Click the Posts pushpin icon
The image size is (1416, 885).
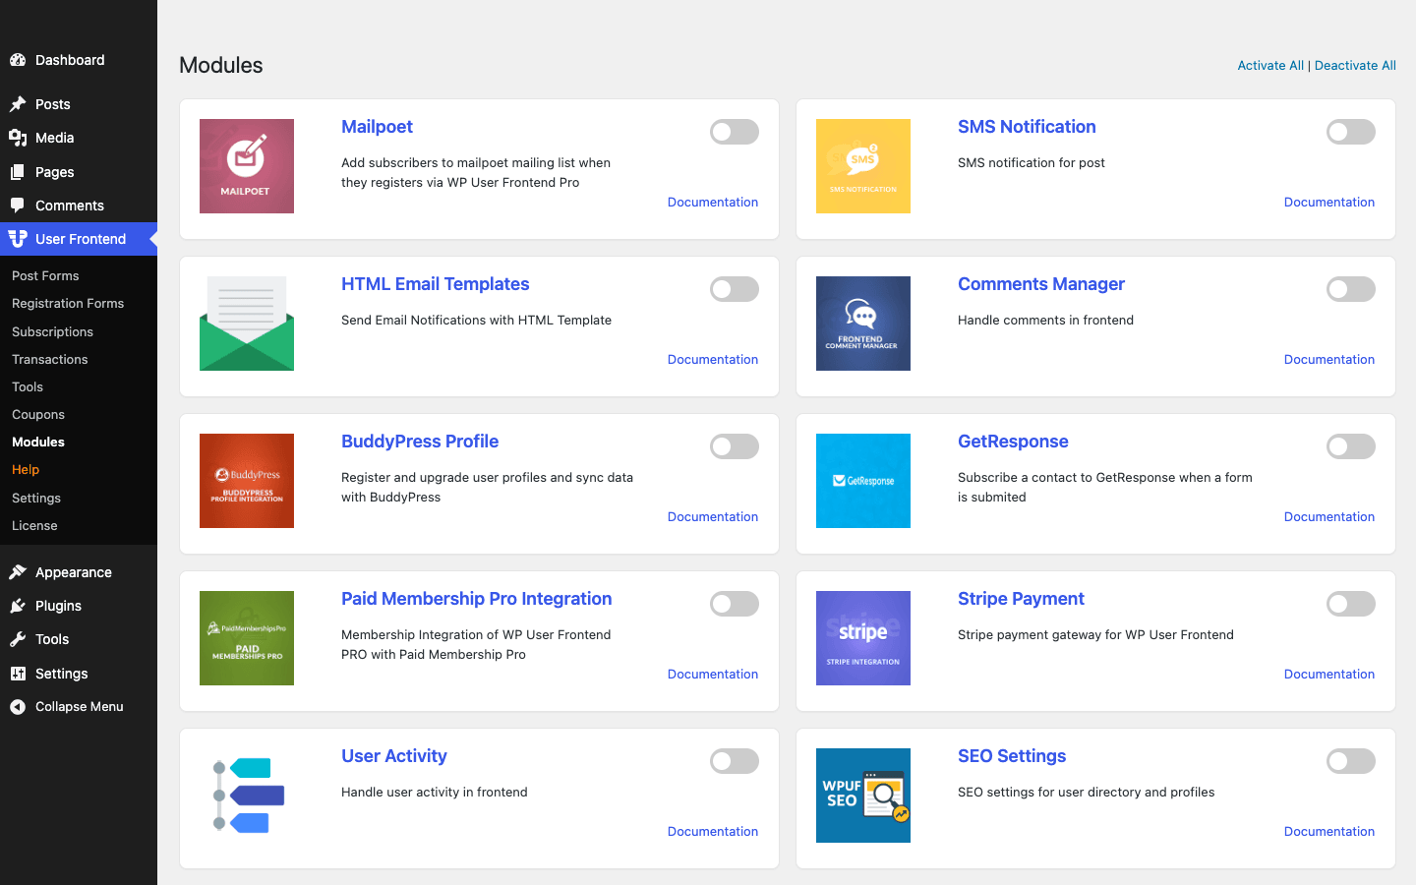point(18,104)
